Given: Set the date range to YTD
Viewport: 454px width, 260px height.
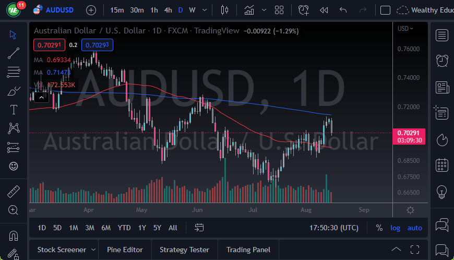Looking at the screenshot, I should 124,228.
